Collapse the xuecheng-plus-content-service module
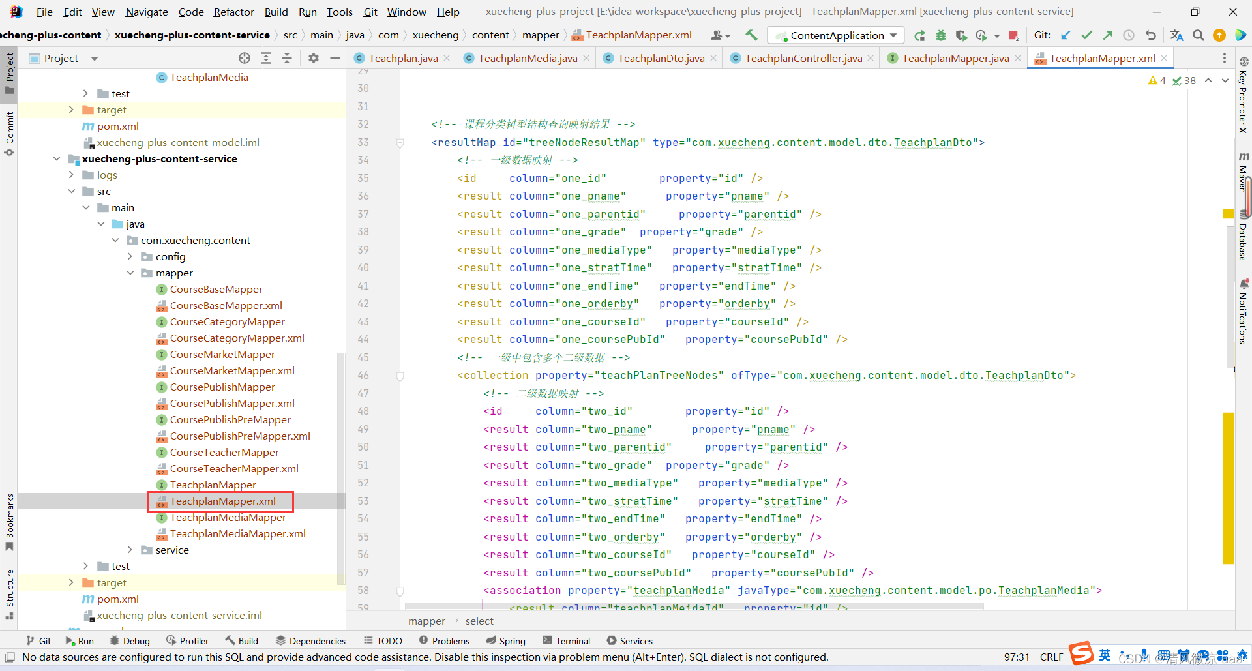 coord(57,158)
